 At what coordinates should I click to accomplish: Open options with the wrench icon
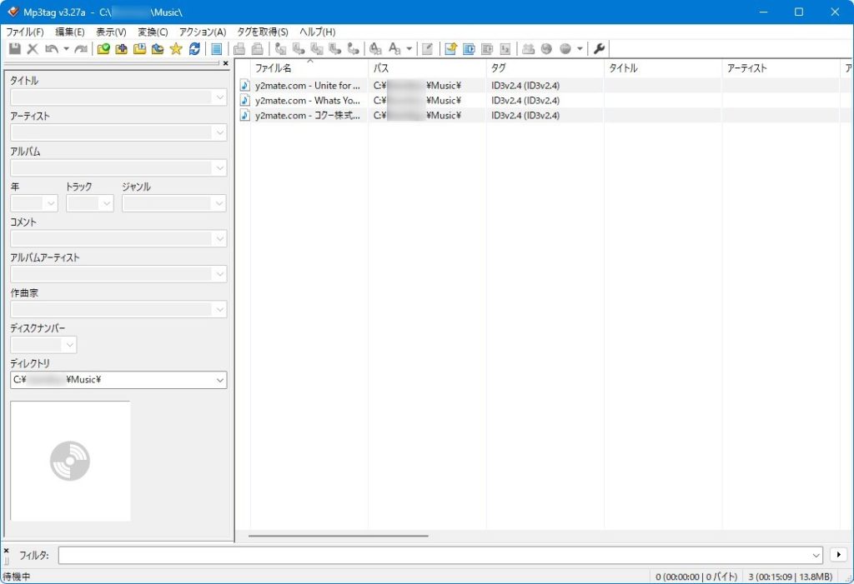pos(599,49)
